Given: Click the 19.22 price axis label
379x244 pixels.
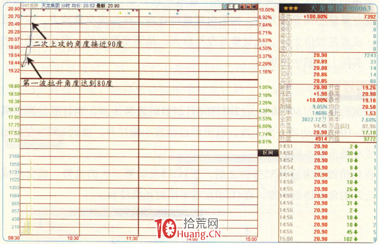Looking at the screenshot, I should pos(14,70).
